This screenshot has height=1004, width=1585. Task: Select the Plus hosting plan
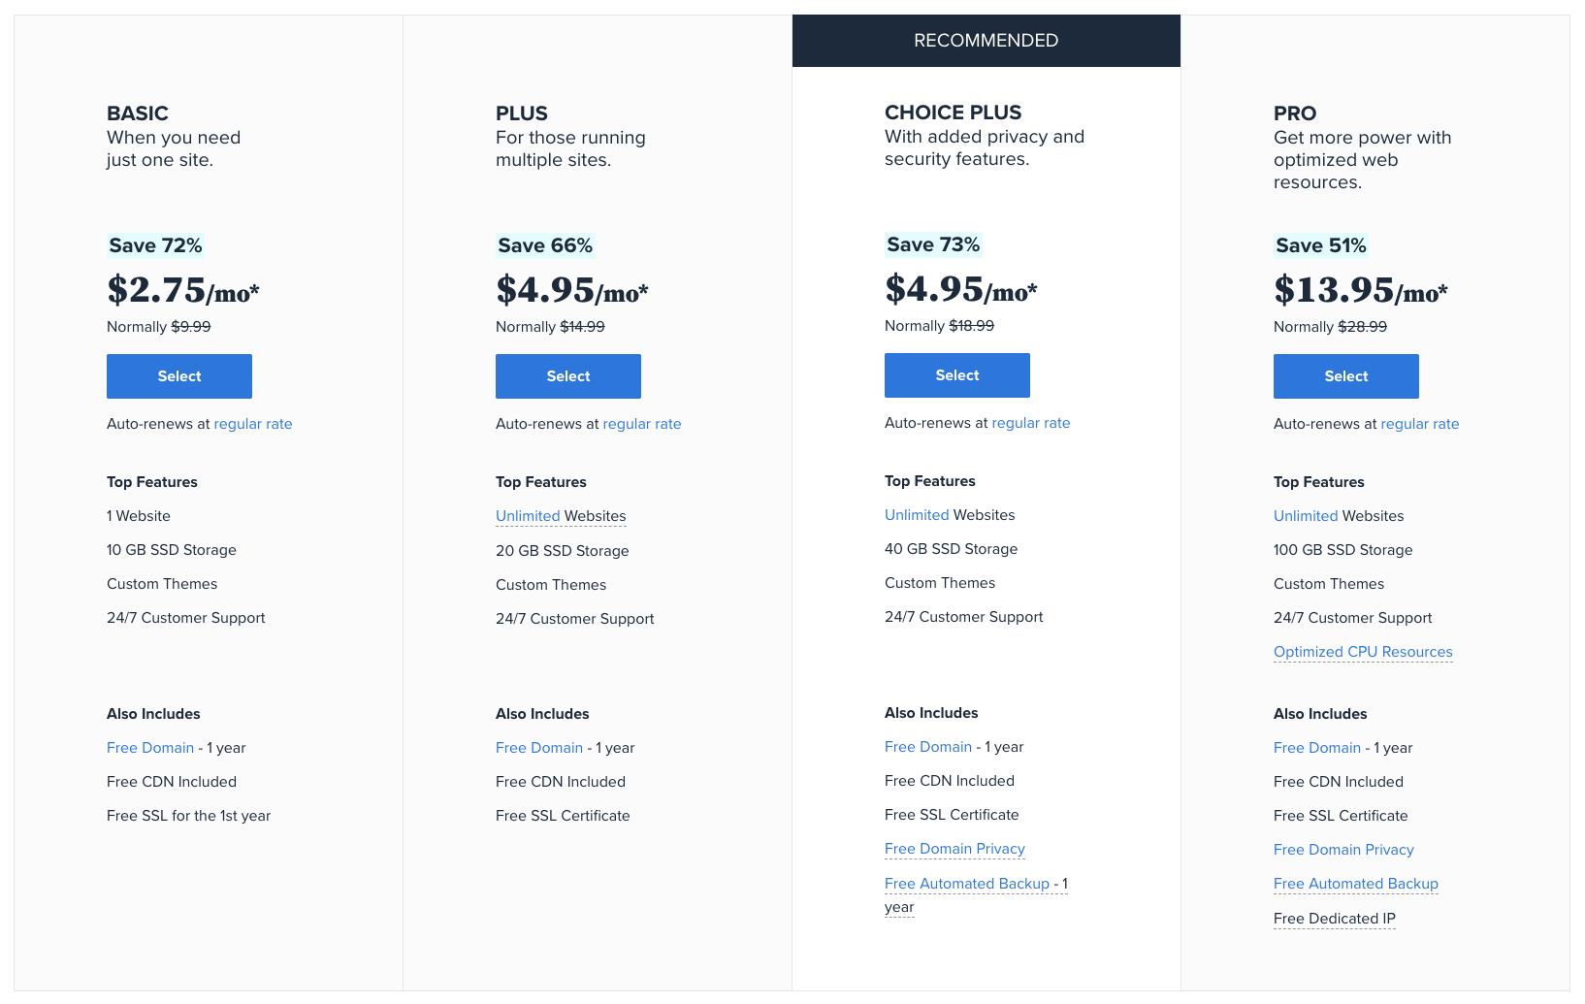pos(567,376)
